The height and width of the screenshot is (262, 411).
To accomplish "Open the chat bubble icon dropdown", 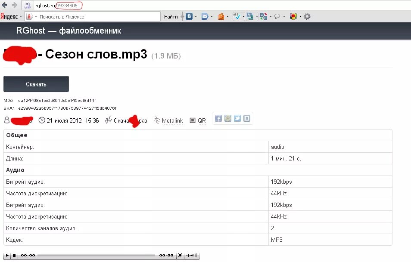I will (284, 16).
